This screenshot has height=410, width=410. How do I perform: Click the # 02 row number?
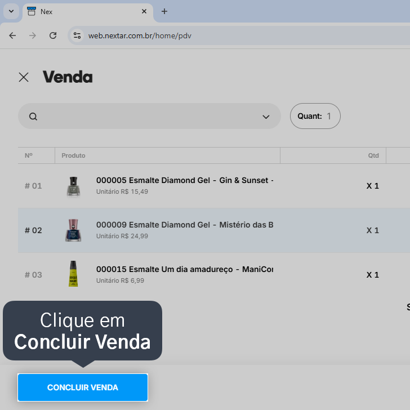[33, 230]
